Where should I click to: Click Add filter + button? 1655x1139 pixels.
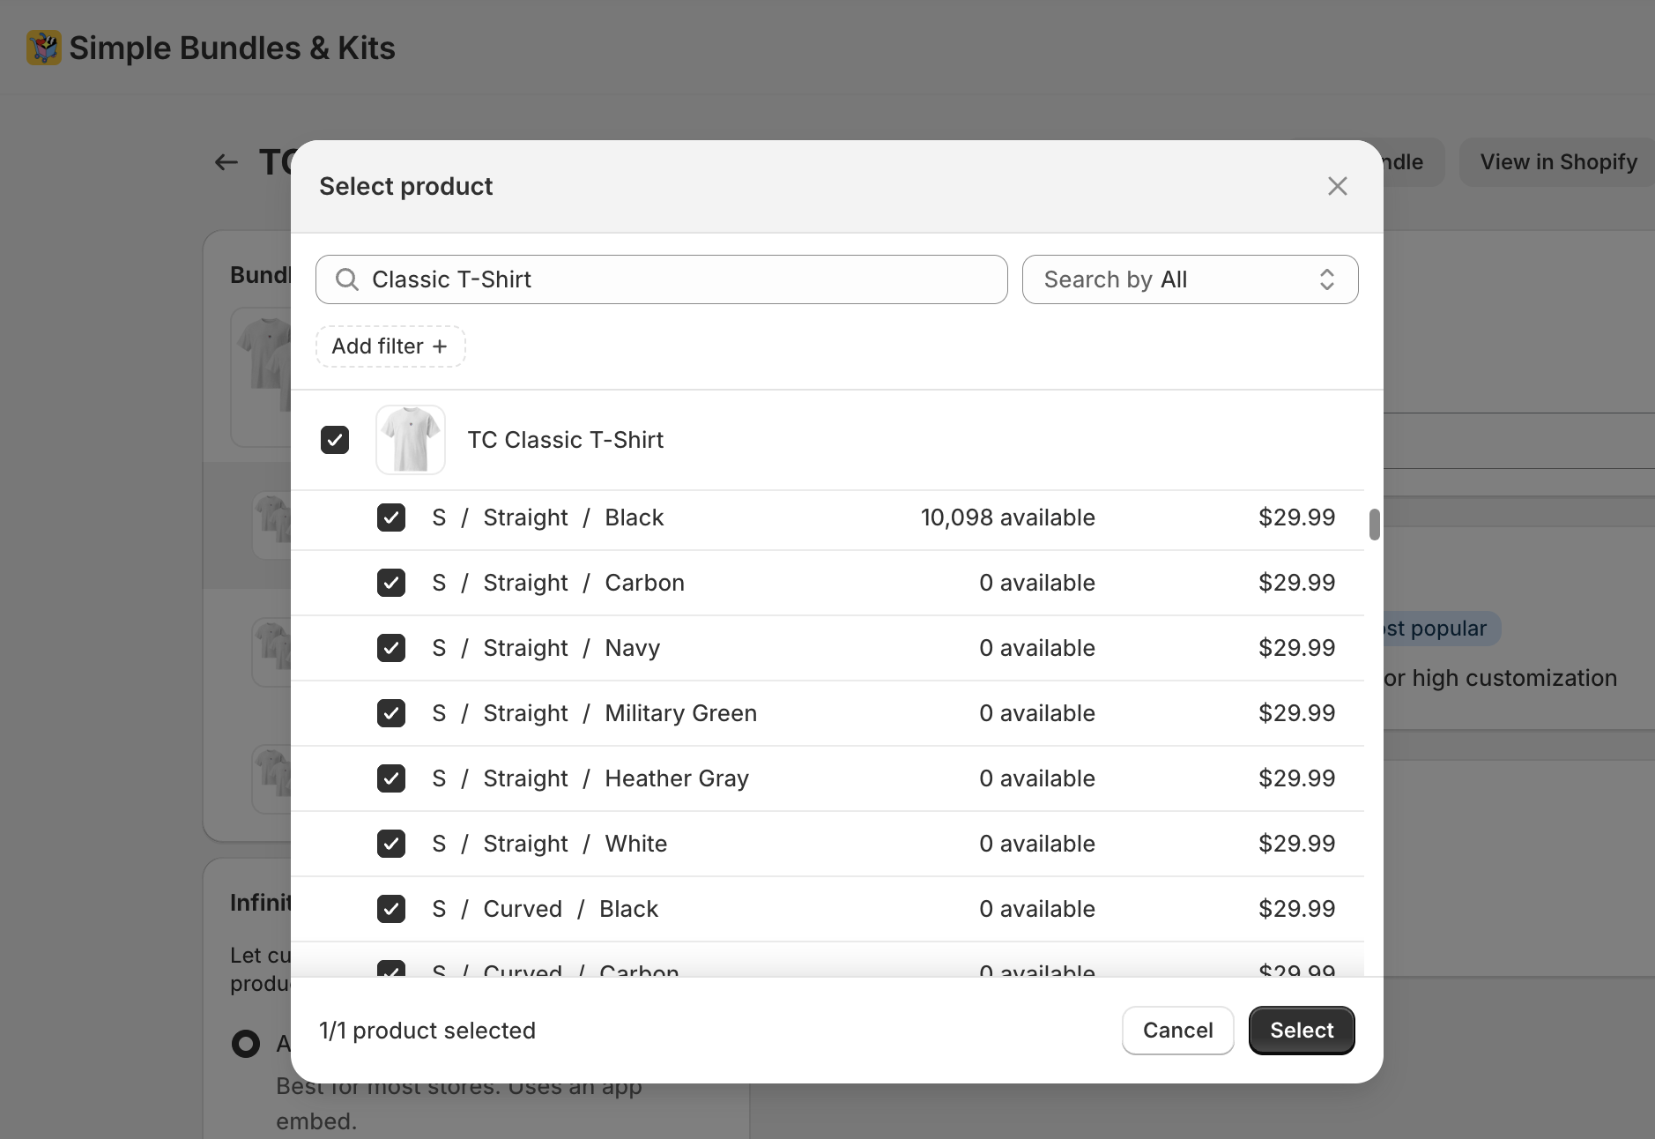(390, 346)
